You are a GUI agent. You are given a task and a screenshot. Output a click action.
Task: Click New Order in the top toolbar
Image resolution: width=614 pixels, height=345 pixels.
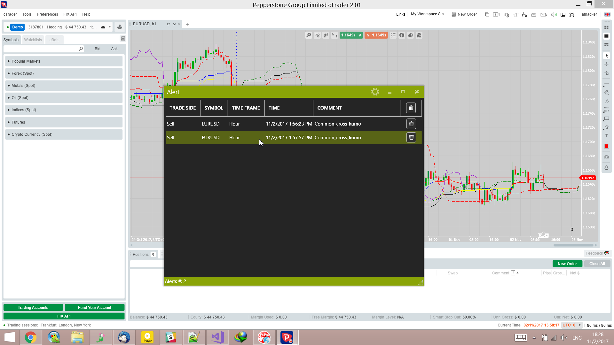[x=464, y=14]
